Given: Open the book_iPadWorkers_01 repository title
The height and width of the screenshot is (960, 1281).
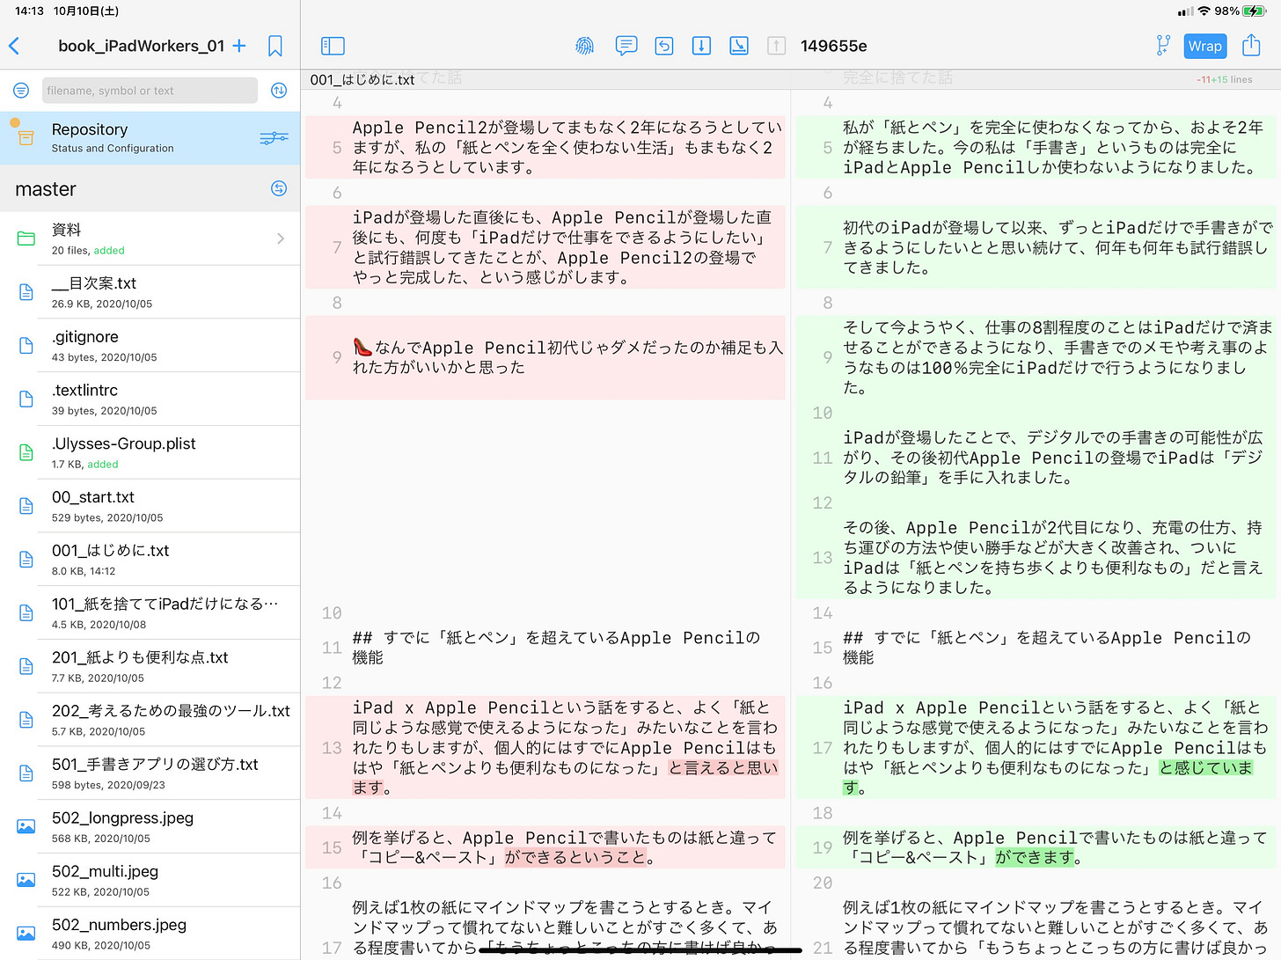Looking at the screenshot, I should click(141, 46).
